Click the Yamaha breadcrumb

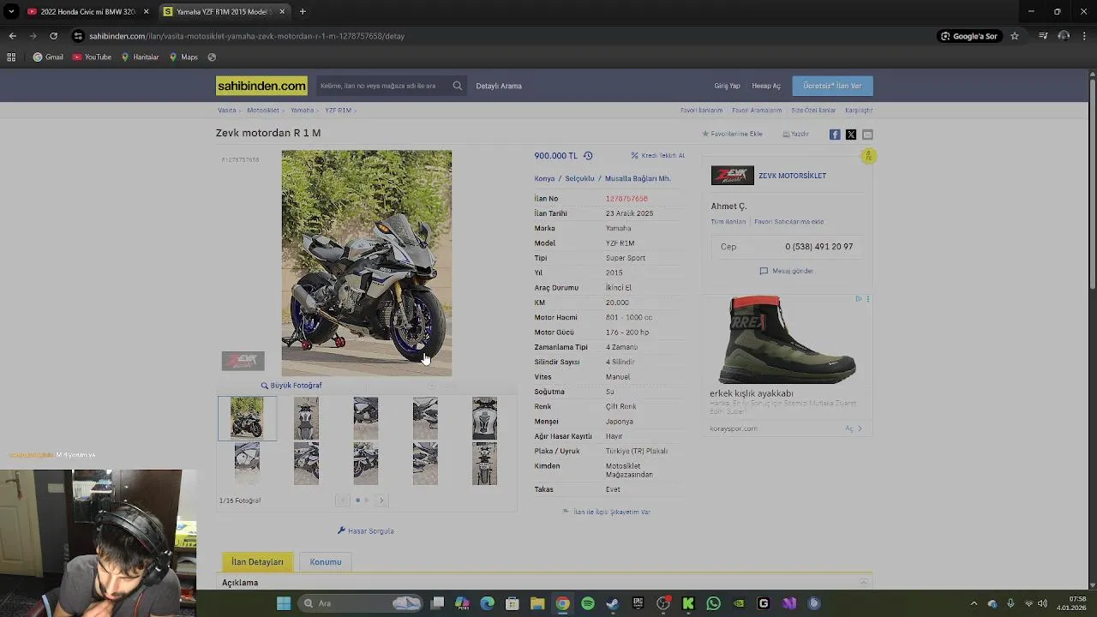(x=302, y=111)
